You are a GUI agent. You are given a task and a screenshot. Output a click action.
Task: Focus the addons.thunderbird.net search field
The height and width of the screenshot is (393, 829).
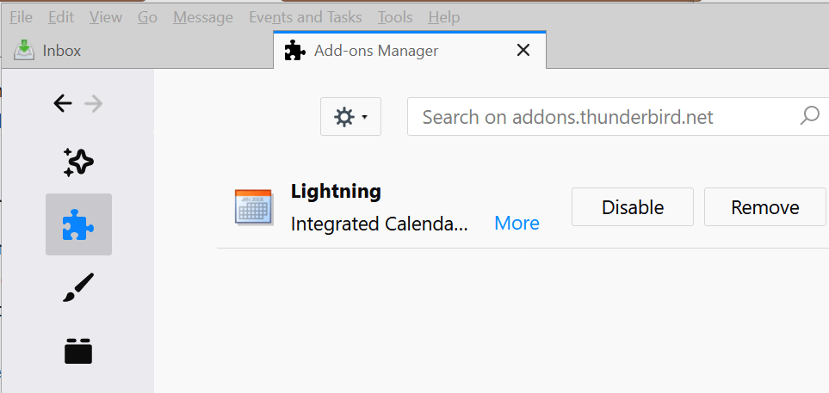coord(617,116)
